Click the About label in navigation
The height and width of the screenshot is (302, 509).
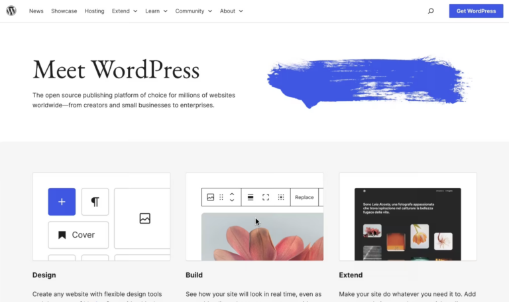click(x=227, y=11)
